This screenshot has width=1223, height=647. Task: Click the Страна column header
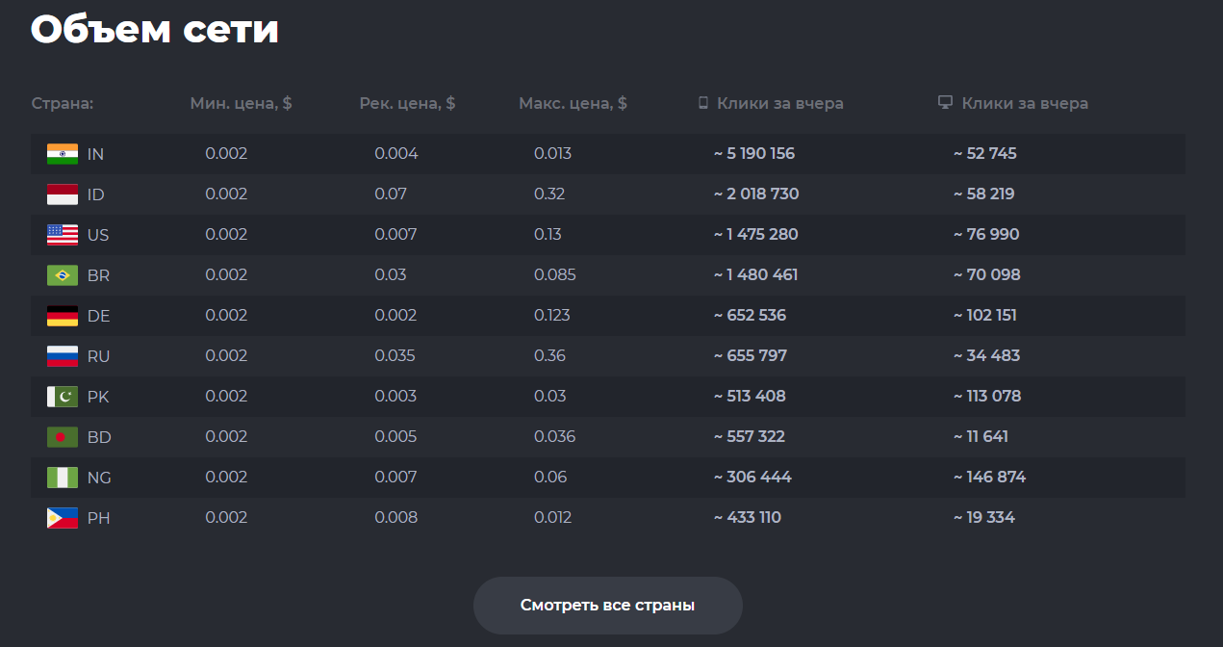pos(63,103)
